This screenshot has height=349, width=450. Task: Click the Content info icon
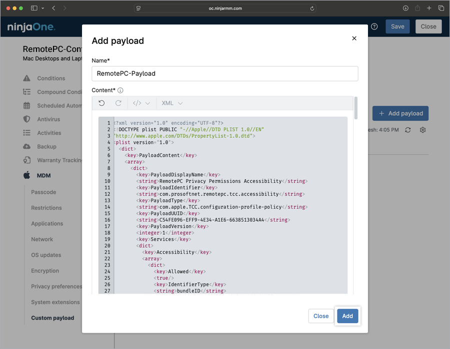pyautogui.click(x=120, y=90)
